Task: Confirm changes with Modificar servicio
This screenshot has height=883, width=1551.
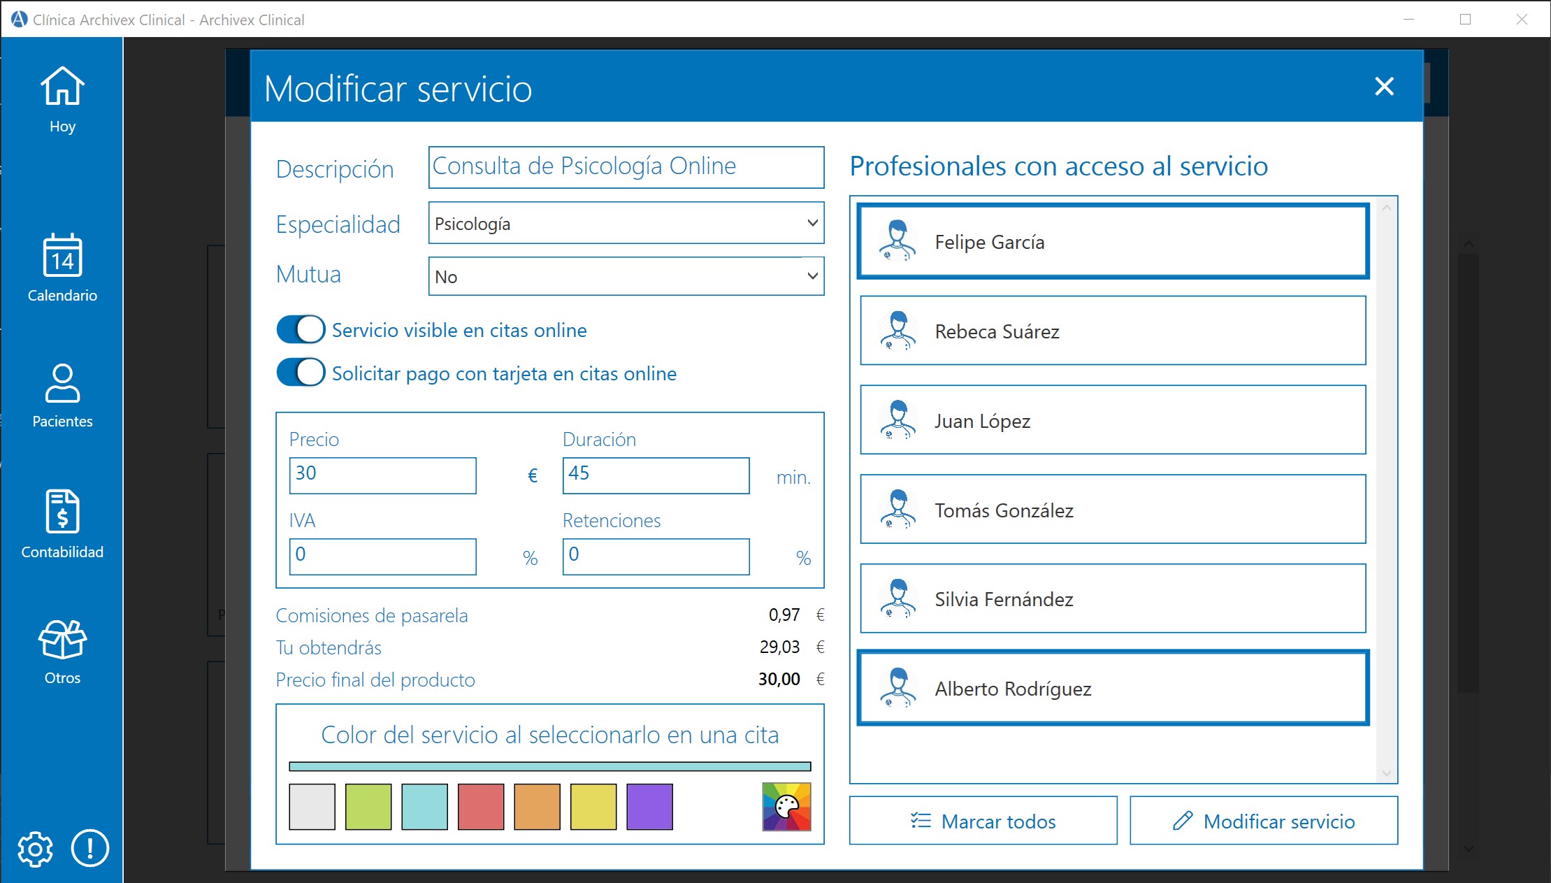Action: (1263, 821)
